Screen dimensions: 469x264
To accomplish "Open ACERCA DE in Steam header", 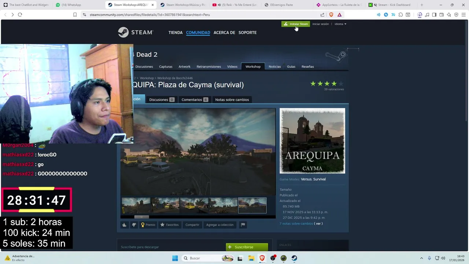I will point(224,33).
